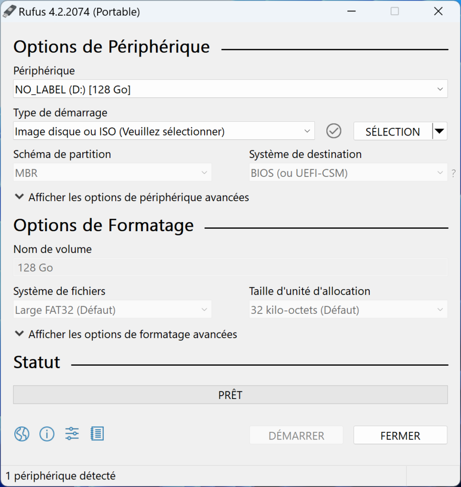Open the Périphérique device dropdown

coord(230,89)
